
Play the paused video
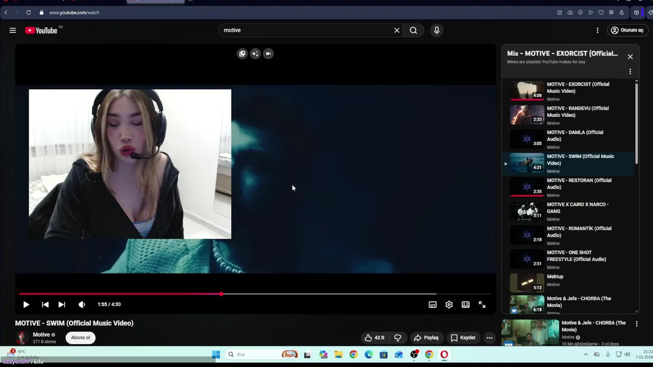[26, 304]
